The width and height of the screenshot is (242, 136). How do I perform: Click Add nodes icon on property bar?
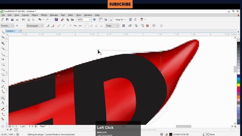tap(48, 26)
